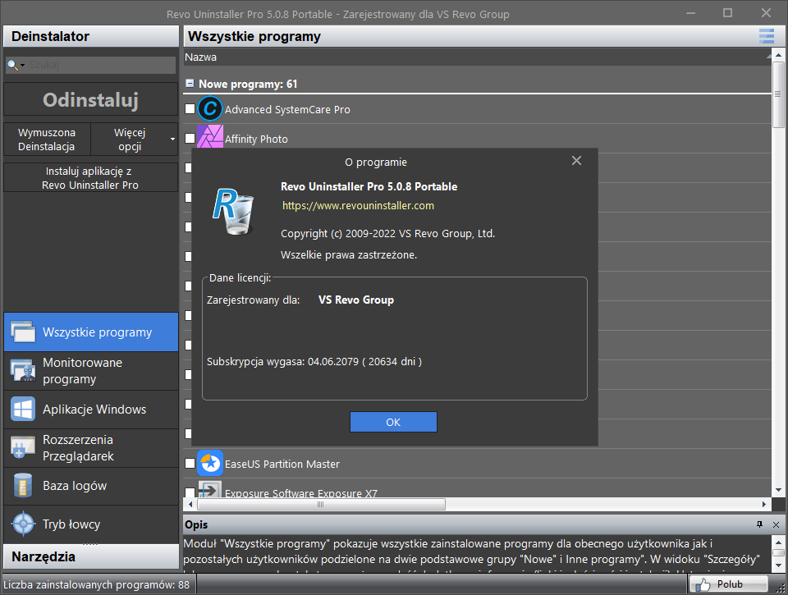Switch to Tryb łowcy
The image size is (788, 595).
(x=91, y=524)
